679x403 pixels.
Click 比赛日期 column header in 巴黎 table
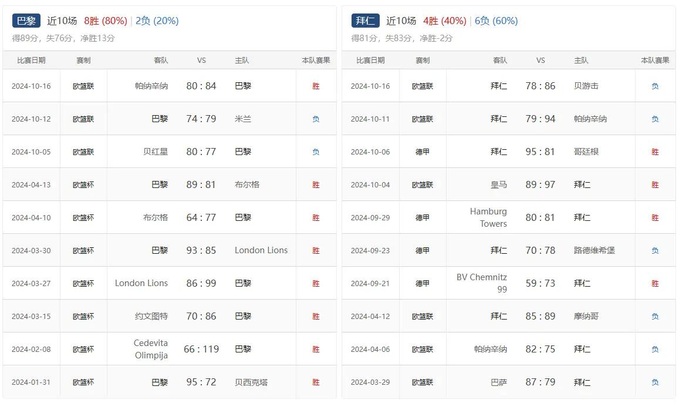point(31,61)
